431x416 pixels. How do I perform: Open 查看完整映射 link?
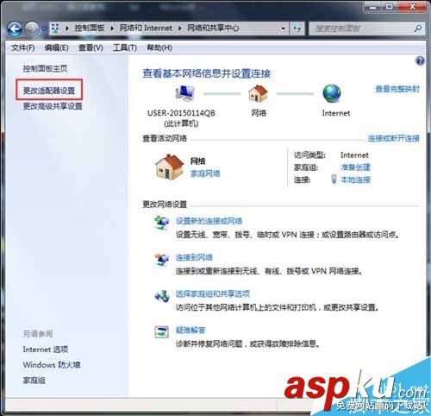397,89
